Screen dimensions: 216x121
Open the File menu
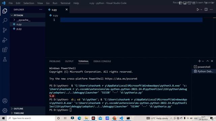[10, 3]
